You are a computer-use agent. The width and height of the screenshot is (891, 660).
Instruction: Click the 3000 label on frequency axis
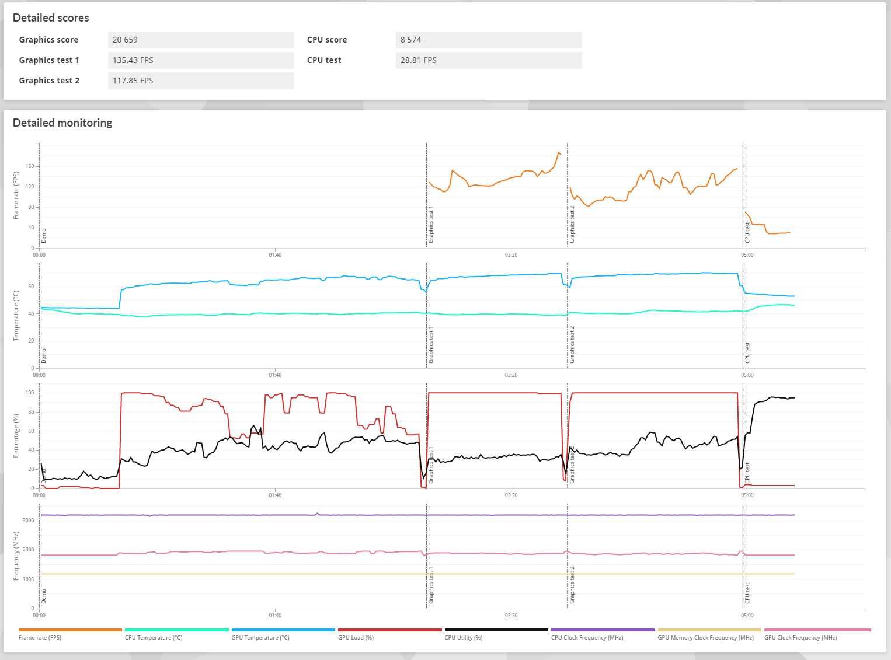28,521
